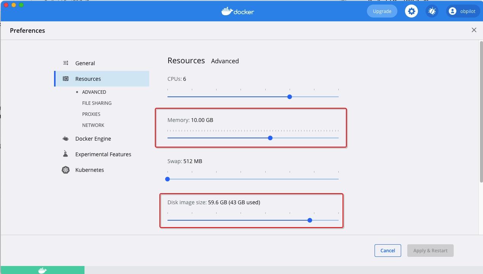Image resolution: width=483 pixels, height=274 pixels.
Task: Go to Experimental Features
Action: [102, 154]
